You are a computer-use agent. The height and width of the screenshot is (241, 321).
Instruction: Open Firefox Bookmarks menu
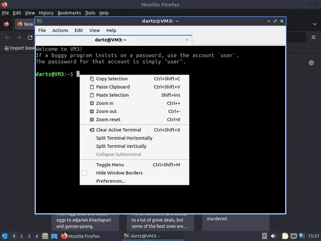[69, 13]
